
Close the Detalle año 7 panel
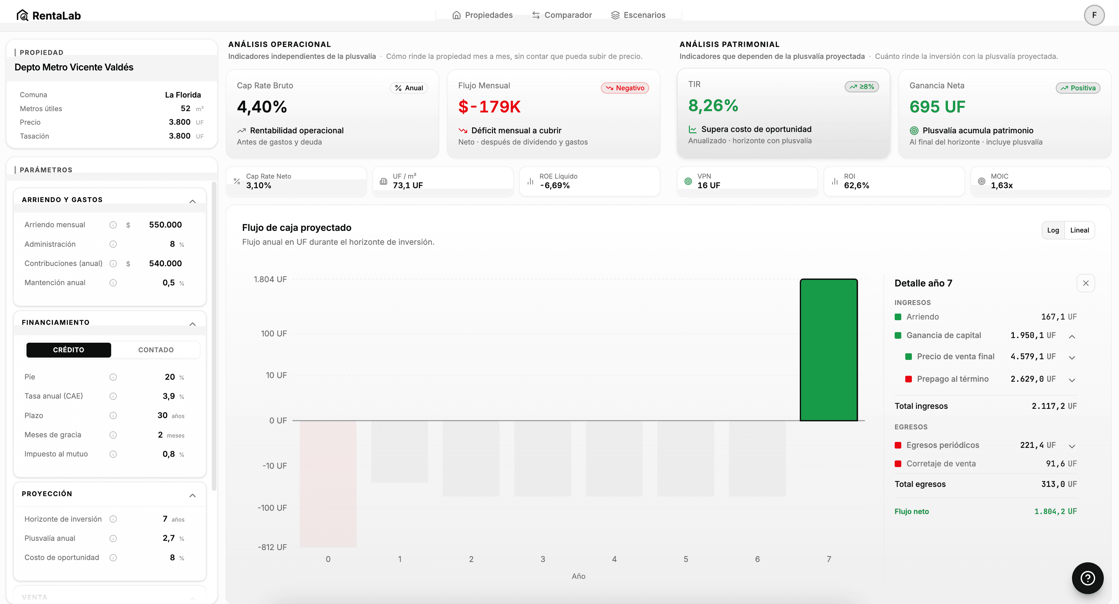click(x=1086, y=283)
